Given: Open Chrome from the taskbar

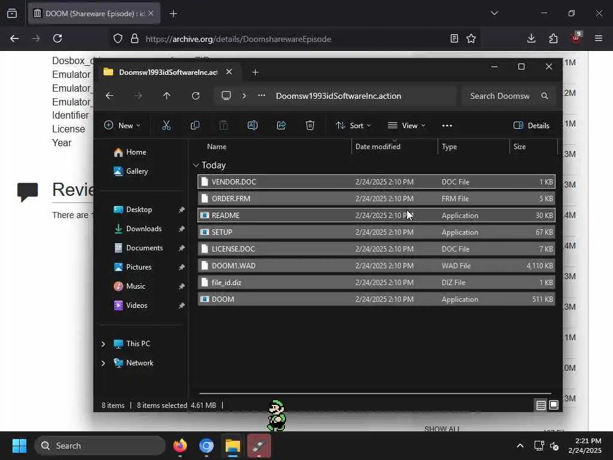Looking at the screenshot, I should [x=207, y=446].
